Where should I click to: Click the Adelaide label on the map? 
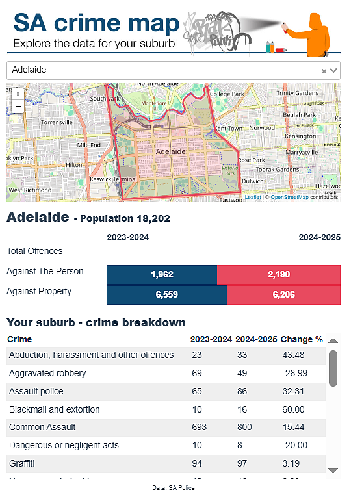click(x=171, y=151)
